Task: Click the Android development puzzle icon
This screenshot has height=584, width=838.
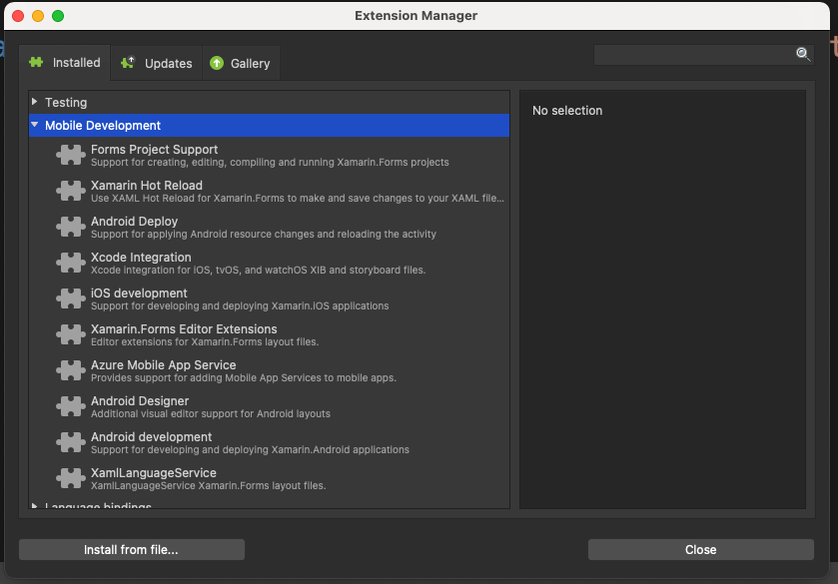Action: [71, 442]
